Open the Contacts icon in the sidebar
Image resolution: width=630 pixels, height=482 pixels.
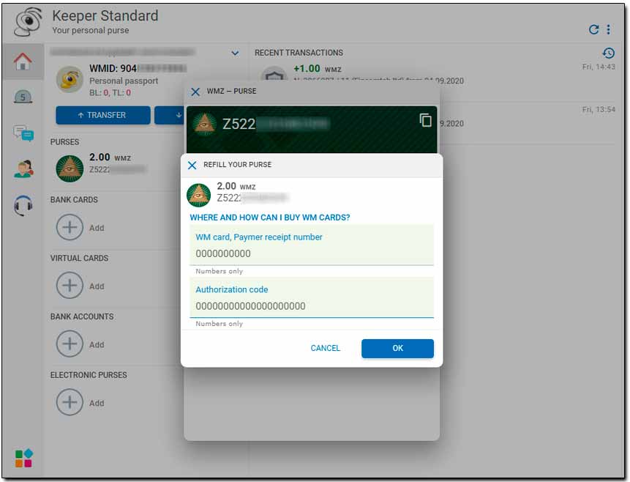[x=23, y=169]
